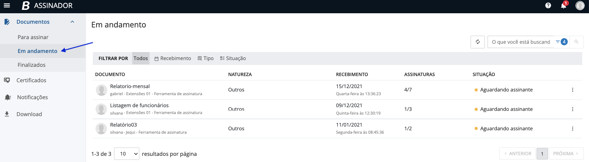Open options menu for Relatório03 row

[x=572, y=129]
